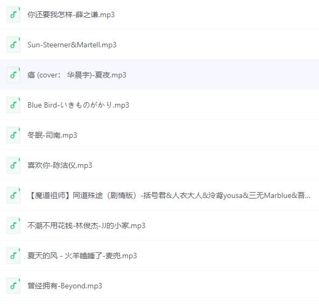Select file name Sun-Steerner&Martell.mp3

click(72, 45)
